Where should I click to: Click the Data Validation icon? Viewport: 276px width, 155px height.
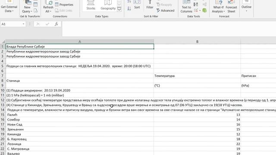[196, 10]
